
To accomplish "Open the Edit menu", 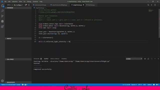I will 9,1.
